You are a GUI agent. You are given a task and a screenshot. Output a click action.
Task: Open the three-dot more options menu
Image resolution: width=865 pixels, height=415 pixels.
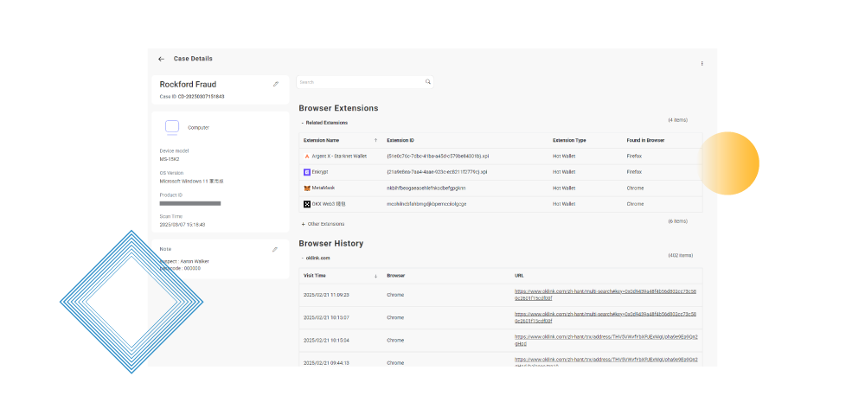702,63
